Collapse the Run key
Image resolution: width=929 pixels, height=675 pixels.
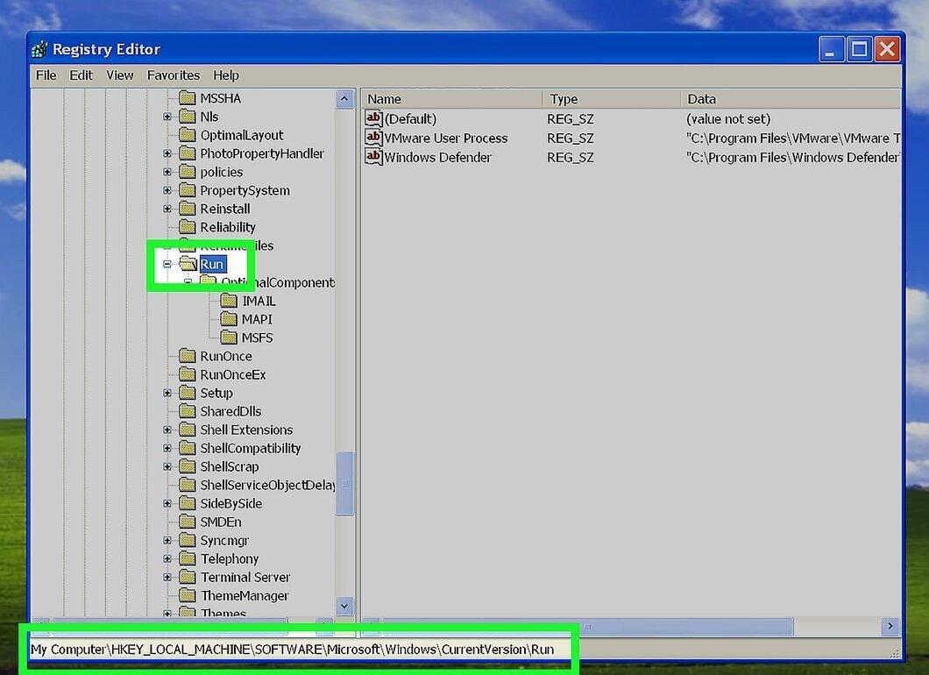[167, 264]
